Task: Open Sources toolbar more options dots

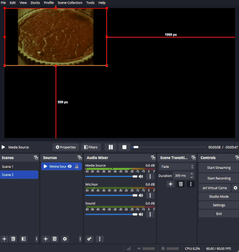Action: [x=80, y=239]
